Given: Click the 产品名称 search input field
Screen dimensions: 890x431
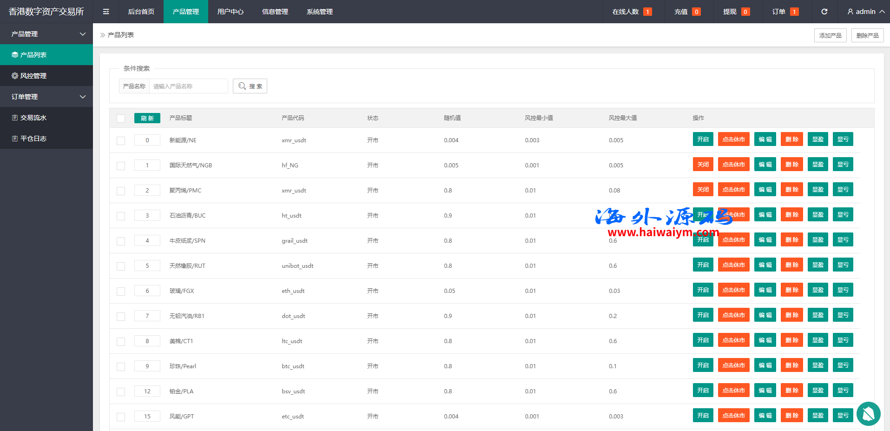Looking at the screenshot, I should tap(188, 86).
